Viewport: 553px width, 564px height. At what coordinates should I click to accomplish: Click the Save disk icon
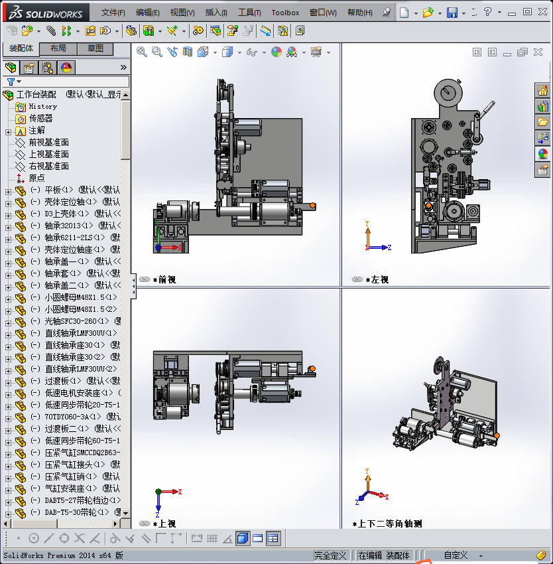click(x=452, y=13)
